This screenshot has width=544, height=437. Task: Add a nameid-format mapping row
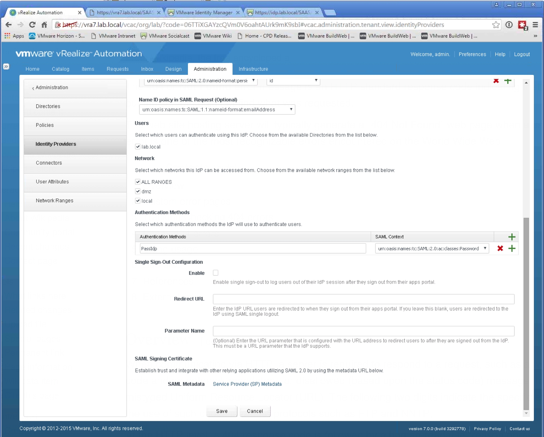[508, 80]
